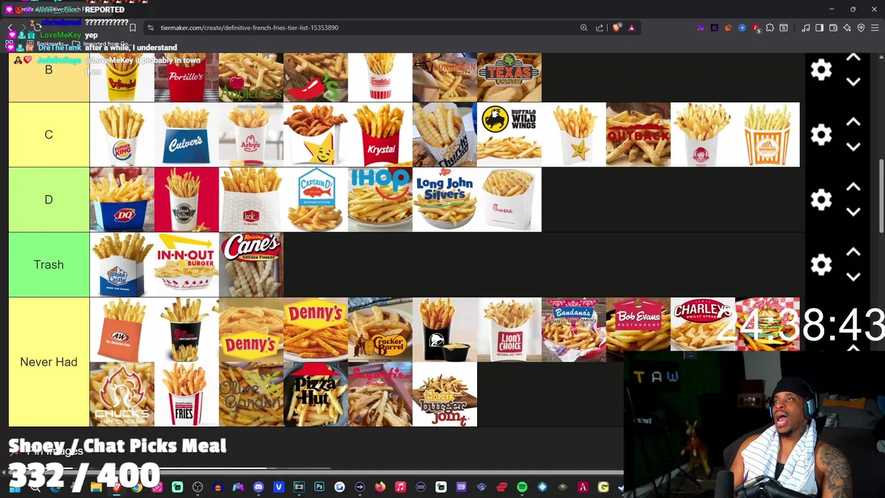This screenshot has width=885, height=498.
Task: Open settings gear for B tier row
Action: click(821, 70)
